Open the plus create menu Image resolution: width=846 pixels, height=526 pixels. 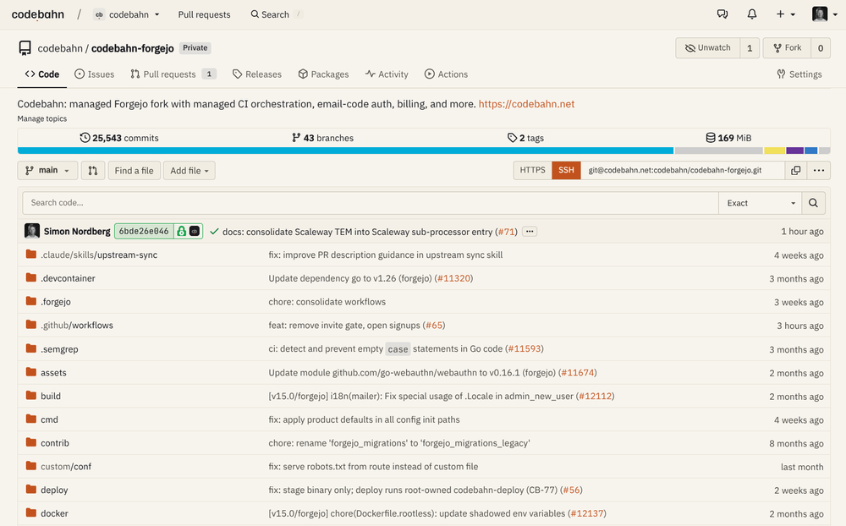click(786, 14)
